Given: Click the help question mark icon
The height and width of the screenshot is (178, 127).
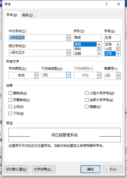Looking at the screenshot, I should pyautogui.click(x=107, y=4).
